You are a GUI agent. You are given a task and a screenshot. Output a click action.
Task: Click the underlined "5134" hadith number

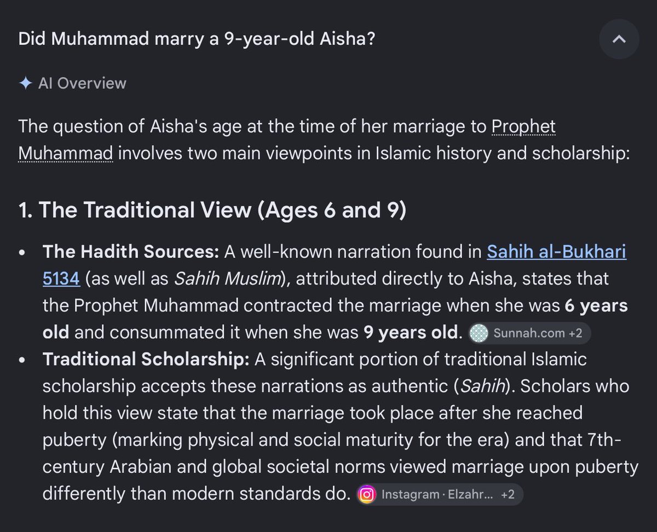tap(61, 279)
